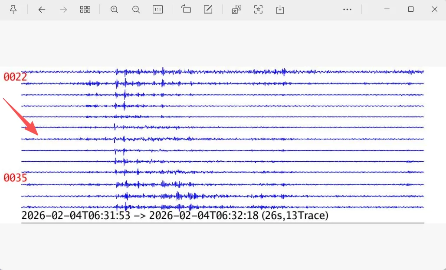
Task: Zoom in on the seismogram image
Action: (x=115, y=10)
